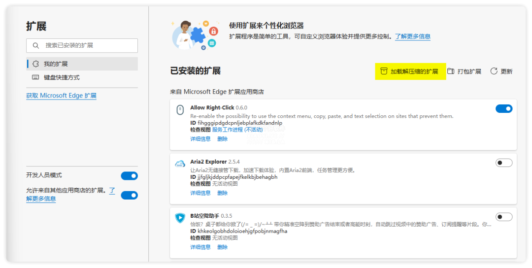Click 更新 button text
532x268 pixels.
pos(506,71)
